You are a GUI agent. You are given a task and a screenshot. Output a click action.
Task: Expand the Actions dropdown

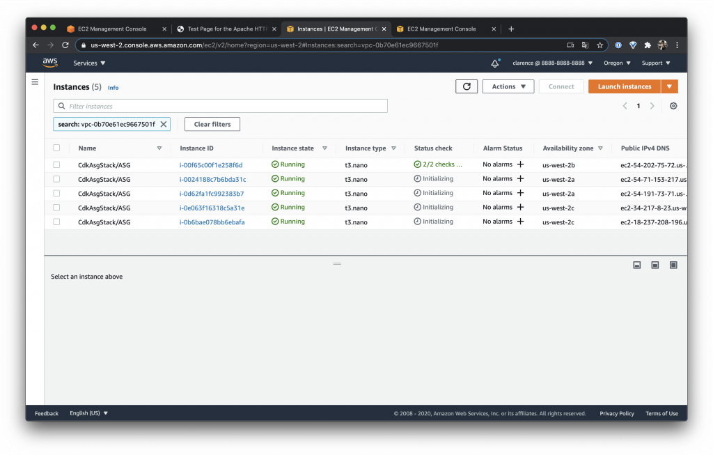click(508, 86)
